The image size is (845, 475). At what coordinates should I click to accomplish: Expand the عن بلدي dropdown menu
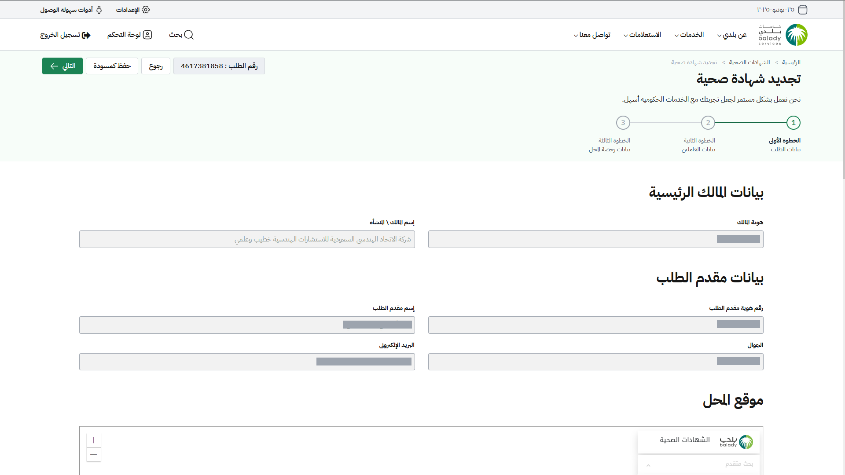[732, 35]
